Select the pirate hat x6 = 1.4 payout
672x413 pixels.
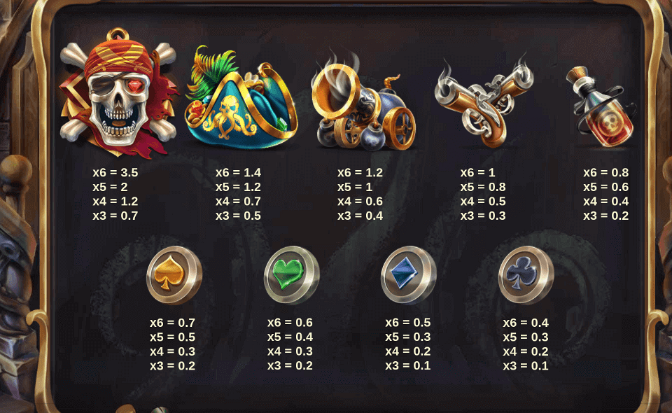tap(238, 173)
